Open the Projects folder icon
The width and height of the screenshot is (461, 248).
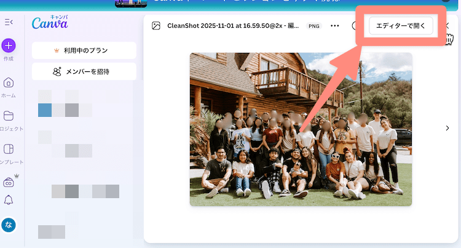coord(9,116)
